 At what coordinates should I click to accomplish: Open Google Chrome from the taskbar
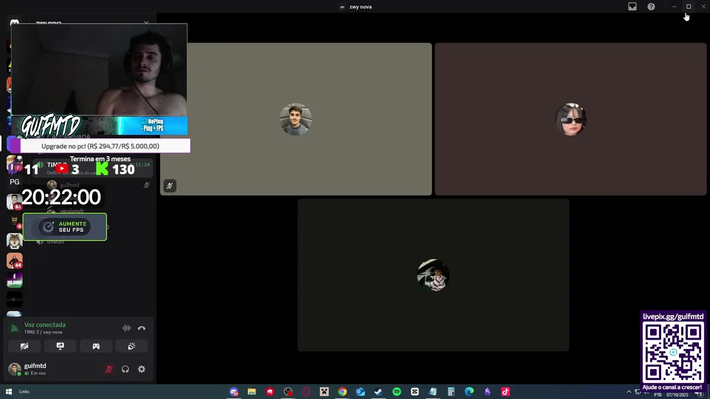(x=342, y=392)
